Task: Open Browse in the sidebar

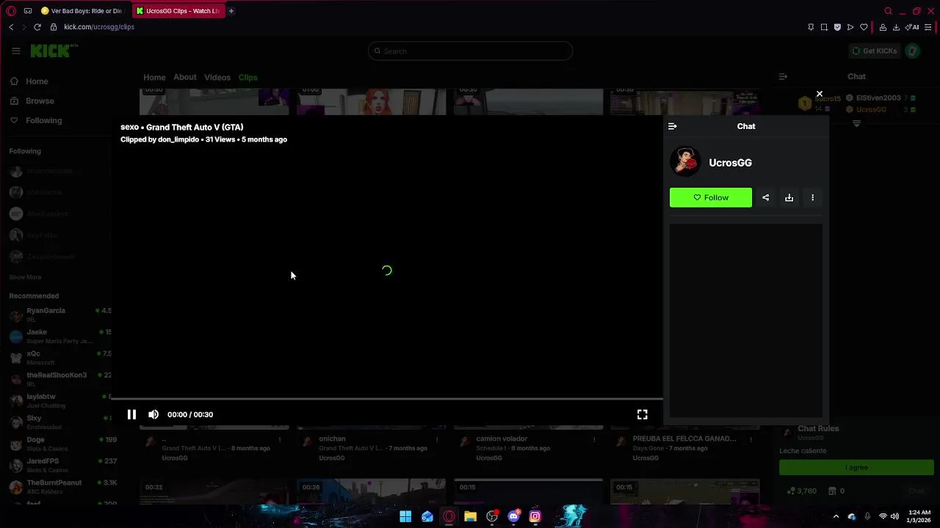Action: coord(40,101)
